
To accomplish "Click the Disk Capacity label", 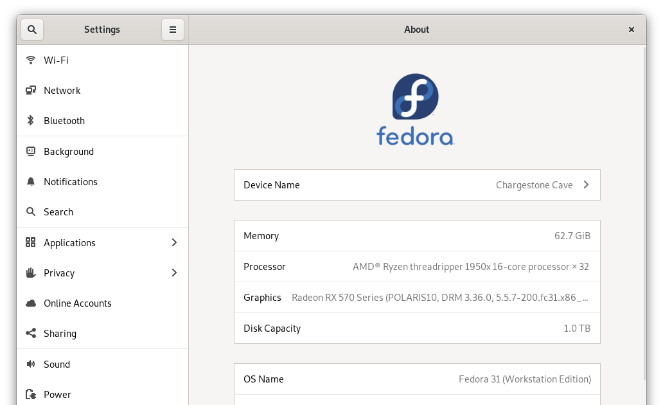I will click(x=272, y=329).
